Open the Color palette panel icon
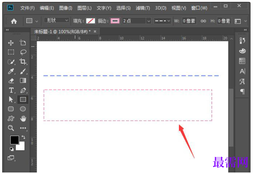The image size is (255, 174). (x=242, y=51)
